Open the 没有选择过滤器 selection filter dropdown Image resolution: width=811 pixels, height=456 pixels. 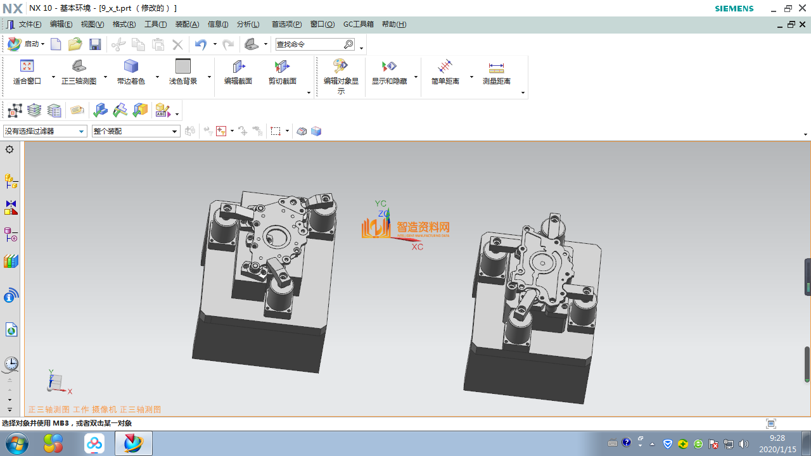coord(44,131)
